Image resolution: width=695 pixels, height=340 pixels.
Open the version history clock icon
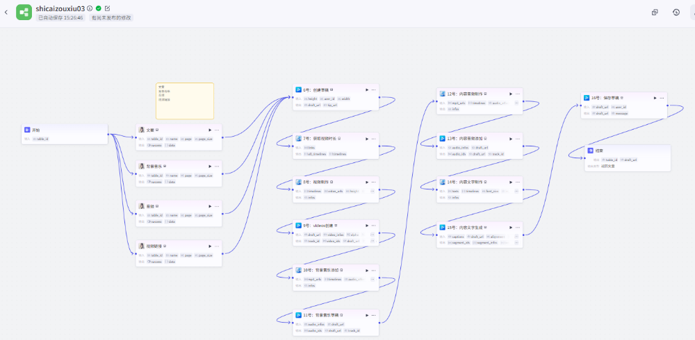pos(676,12)
